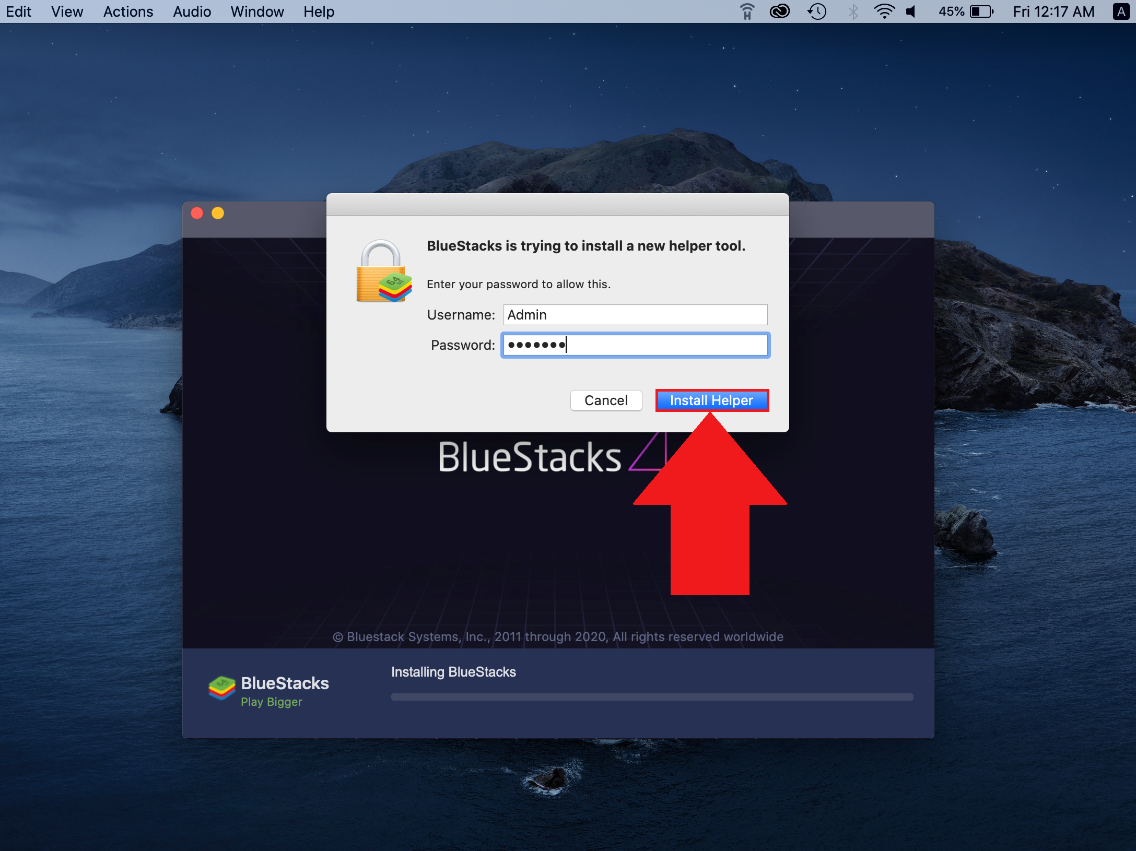The image size is (1136, 851).
Task: Select the Username input field
Action: 635,315
